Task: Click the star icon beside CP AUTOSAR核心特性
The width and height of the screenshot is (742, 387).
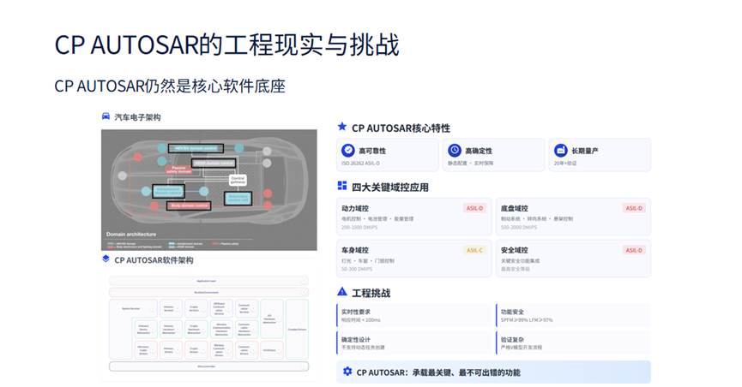Action: point(342,127)
